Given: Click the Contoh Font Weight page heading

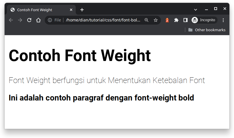Looking at the screenshot, I should [80, 55].
